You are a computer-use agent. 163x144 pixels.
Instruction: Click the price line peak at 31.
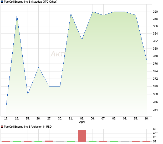pyautogui.click(x=71, y=14)
